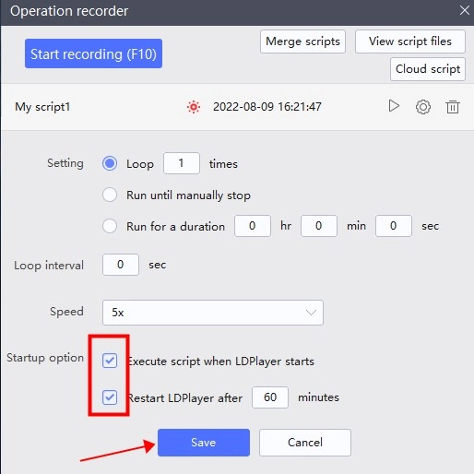Edit the duration seconds field

click(x=394, y=226)
